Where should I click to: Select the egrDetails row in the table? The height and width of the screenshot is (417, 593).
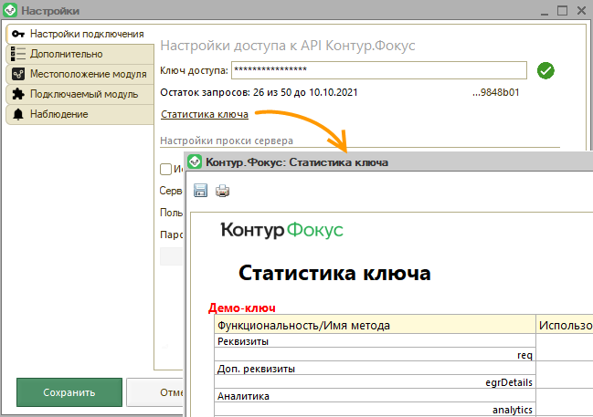375,382
